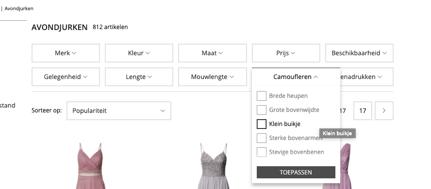Tick the Grote bovenwijdte checkbox
The image size is (431, 189).
click(262, 110)
